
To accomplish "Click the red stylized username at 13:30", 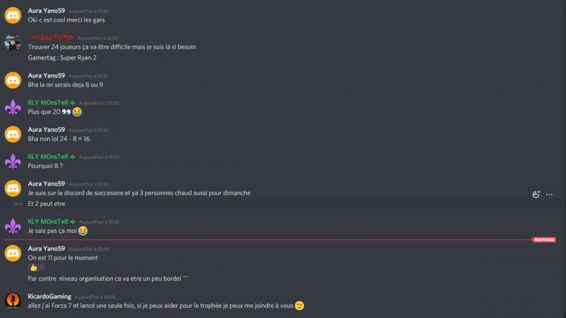I will coord(51,38).
